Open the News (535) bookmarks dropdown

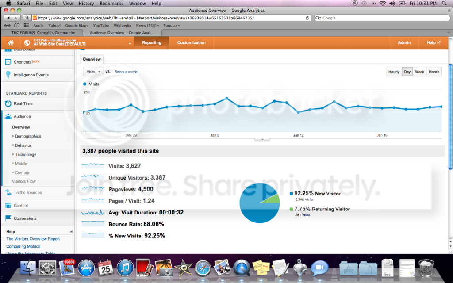coord(148,25)
